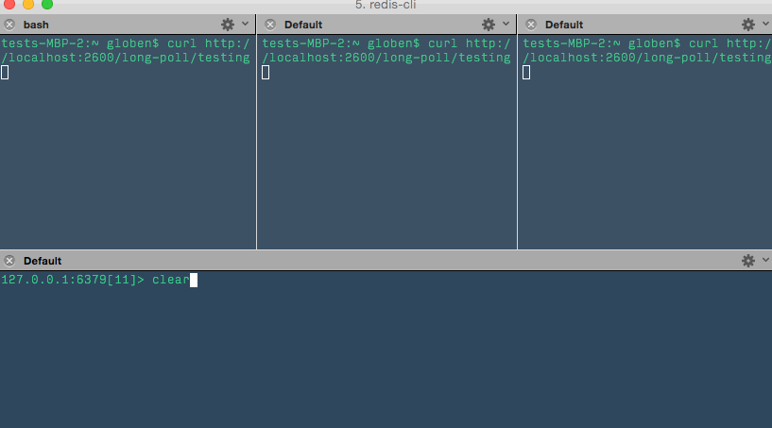Click cursor block in middle Default pane
Image resolution: width=772 pixels, height=428 pixels.
(266, 73)
